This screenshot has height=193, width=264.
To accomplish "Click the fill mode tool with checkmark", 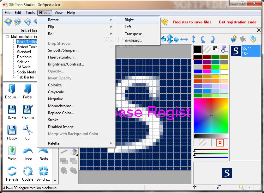I will (x=74, y=152).
